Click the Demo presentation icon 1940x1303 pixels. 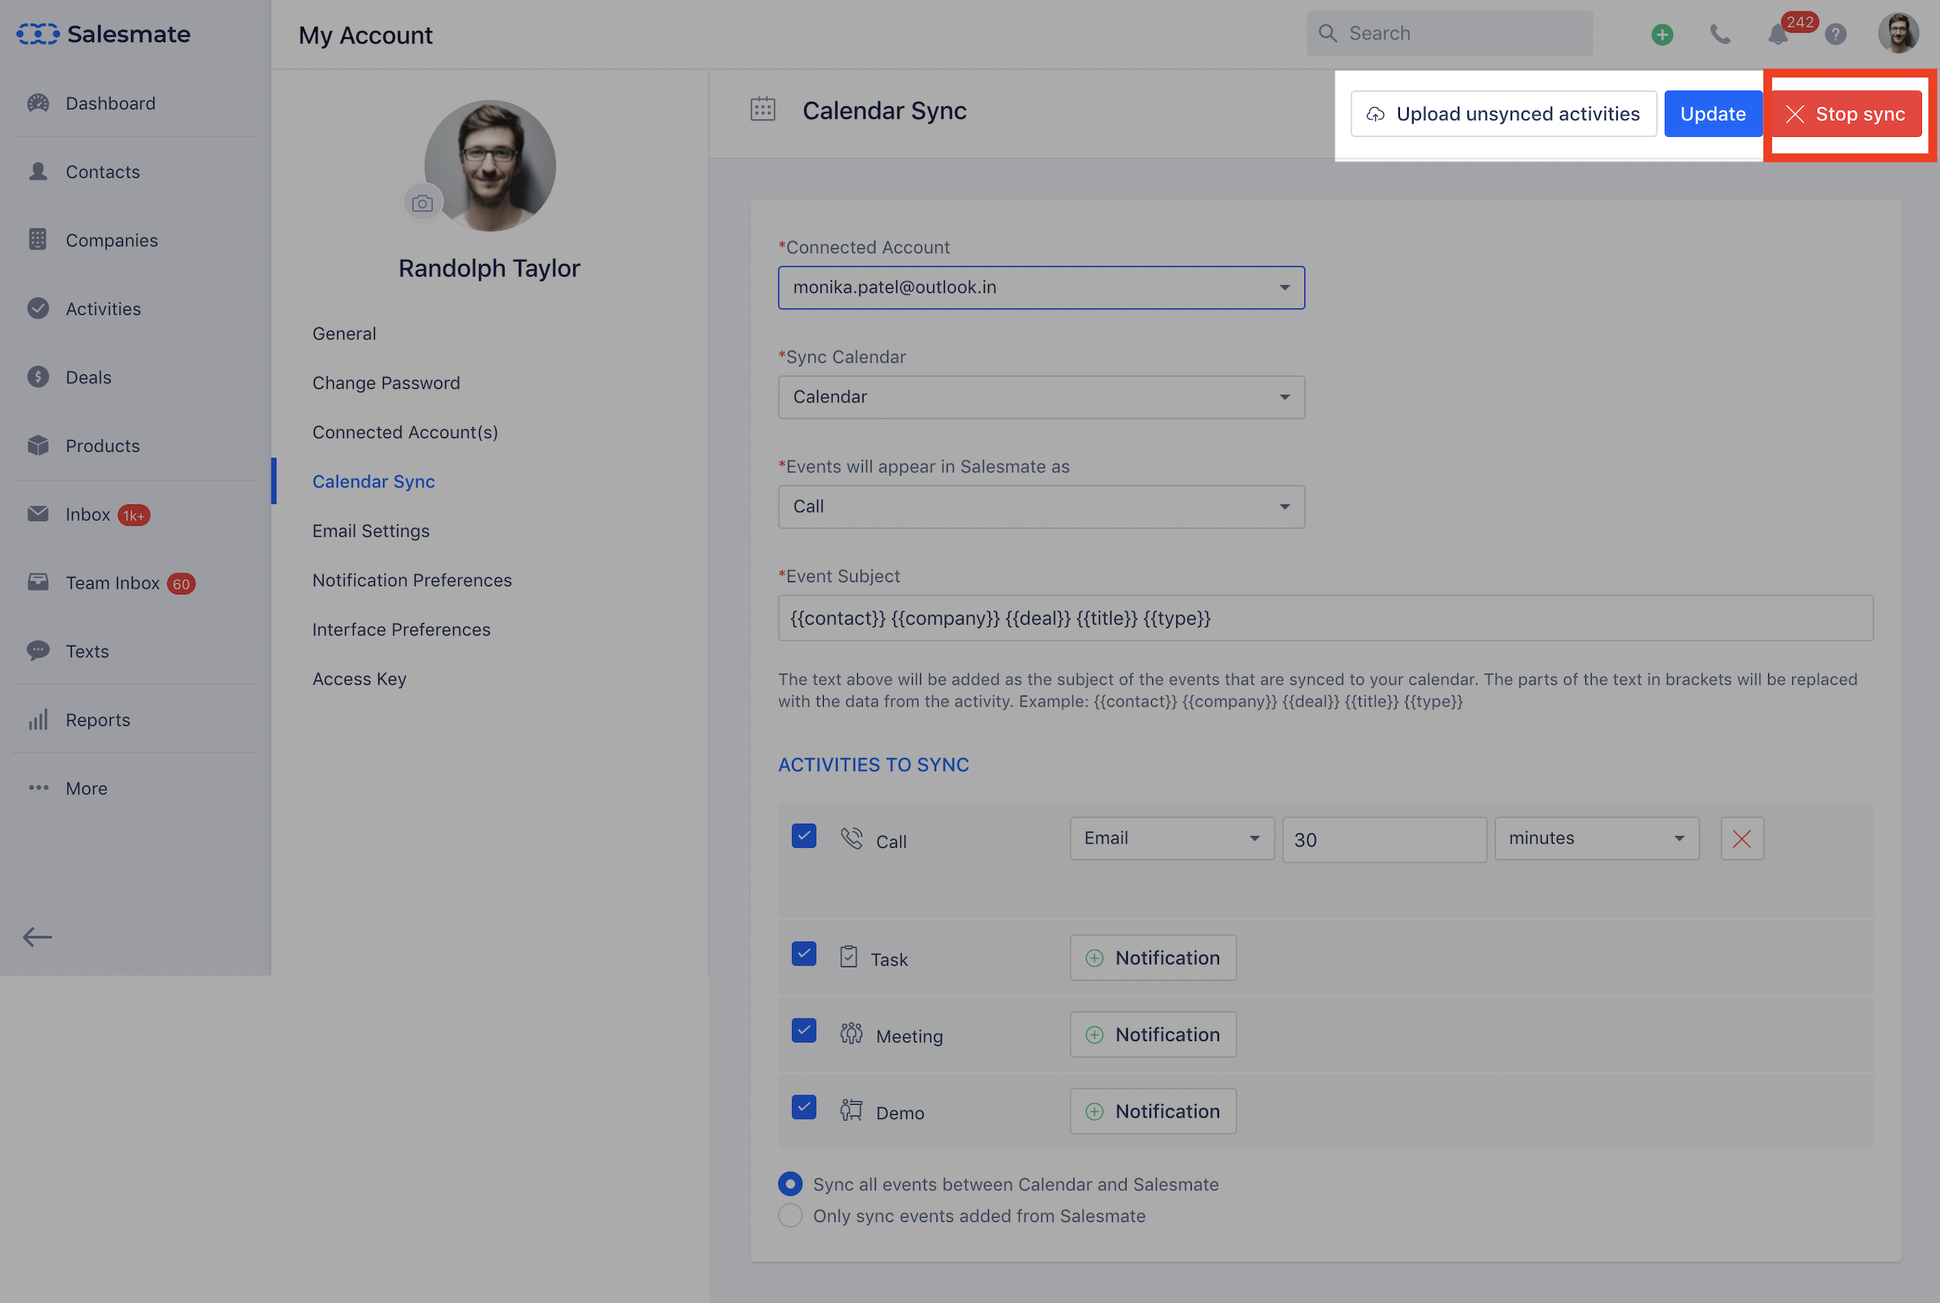[851, 1110]
